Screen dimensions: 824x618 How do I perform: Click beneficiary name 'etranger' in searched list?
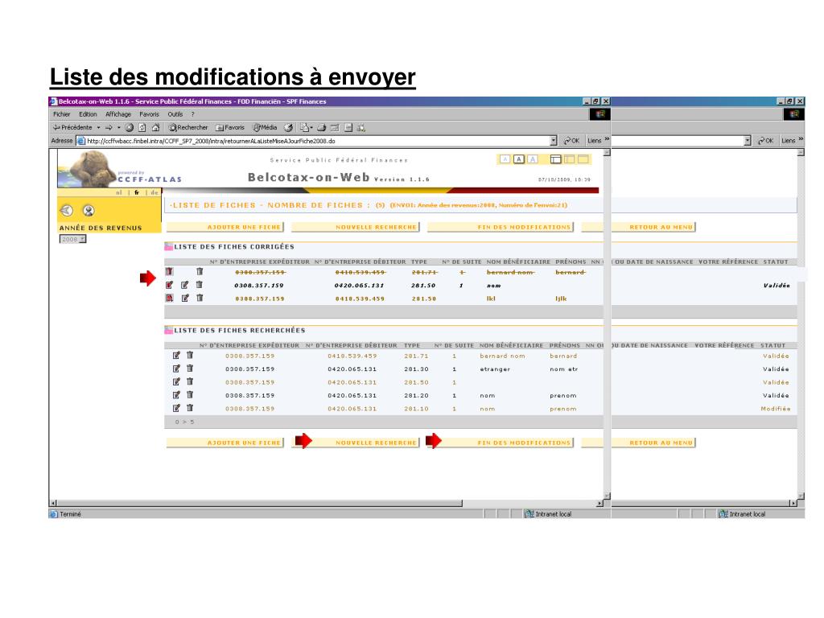[x=495, y=369]
